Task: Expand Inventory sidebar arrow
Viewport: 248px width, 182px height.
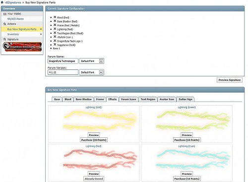Action: click(x=41, y=34)
